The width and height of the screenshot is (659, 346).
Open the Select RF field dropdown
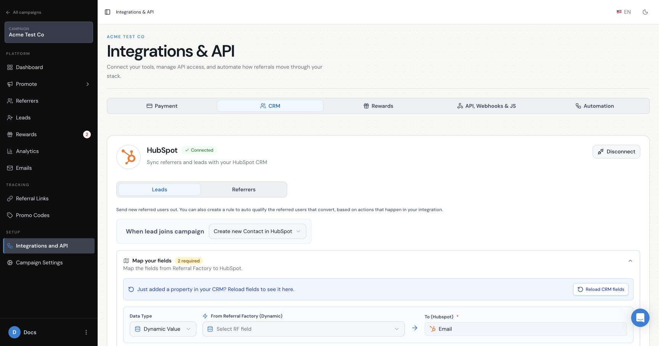tap(304, 329)
